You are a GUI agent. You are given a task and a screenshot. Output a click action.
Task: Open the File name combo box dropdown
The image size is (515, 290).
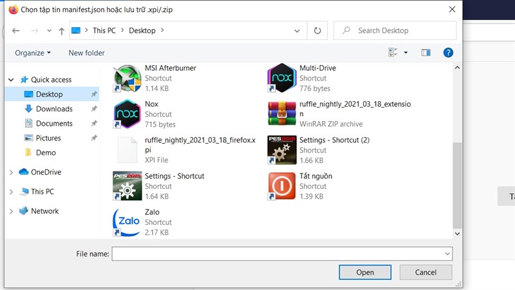tap(447, 254)
